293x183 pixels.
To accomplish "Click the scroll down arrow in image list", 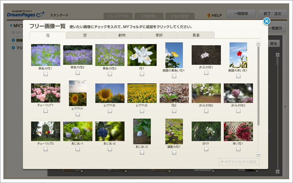I will [258, 154].
